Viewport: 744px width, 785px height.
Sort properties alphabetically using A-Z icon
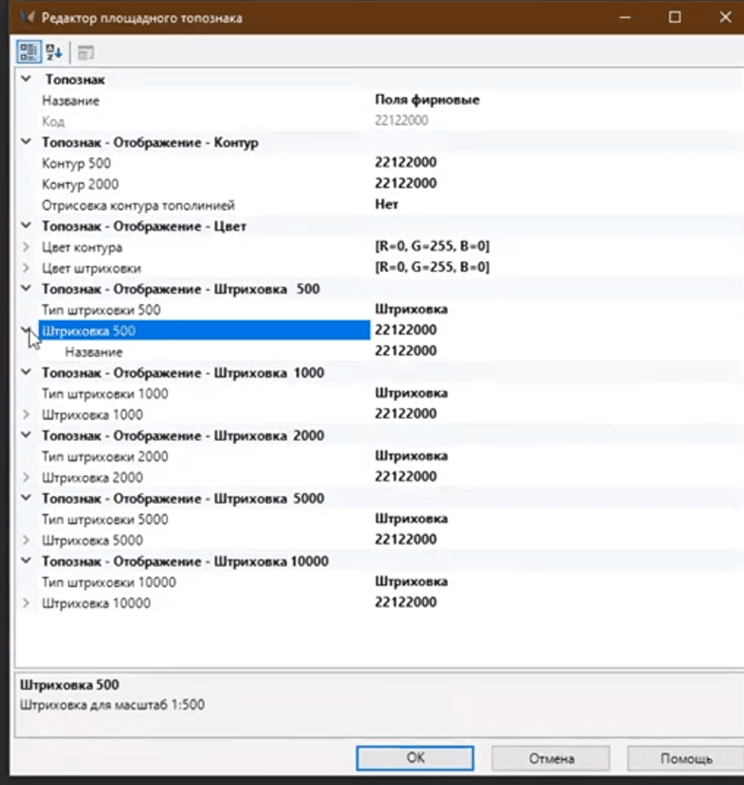click(54, 53)
